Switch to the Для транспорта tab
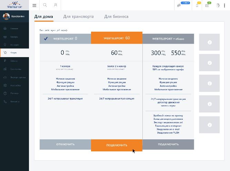Viewport: 230px width, 171px height. [x=79, y=17]
